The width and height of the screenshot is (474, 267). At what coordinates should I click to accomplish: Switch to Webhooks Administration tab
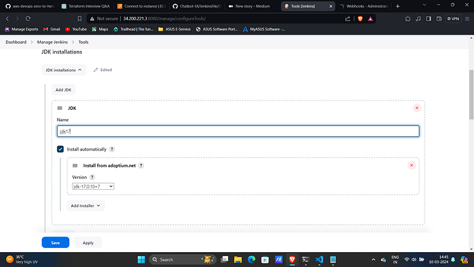coord(364,6)
